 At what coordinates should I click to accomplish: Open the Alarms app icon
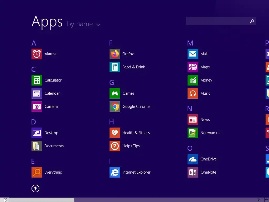37,54
